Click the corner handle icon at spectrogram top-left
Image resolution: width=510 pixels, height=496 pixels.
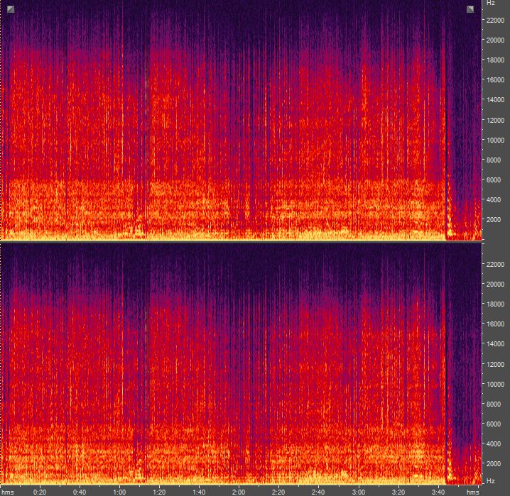[x=11, y=9]
